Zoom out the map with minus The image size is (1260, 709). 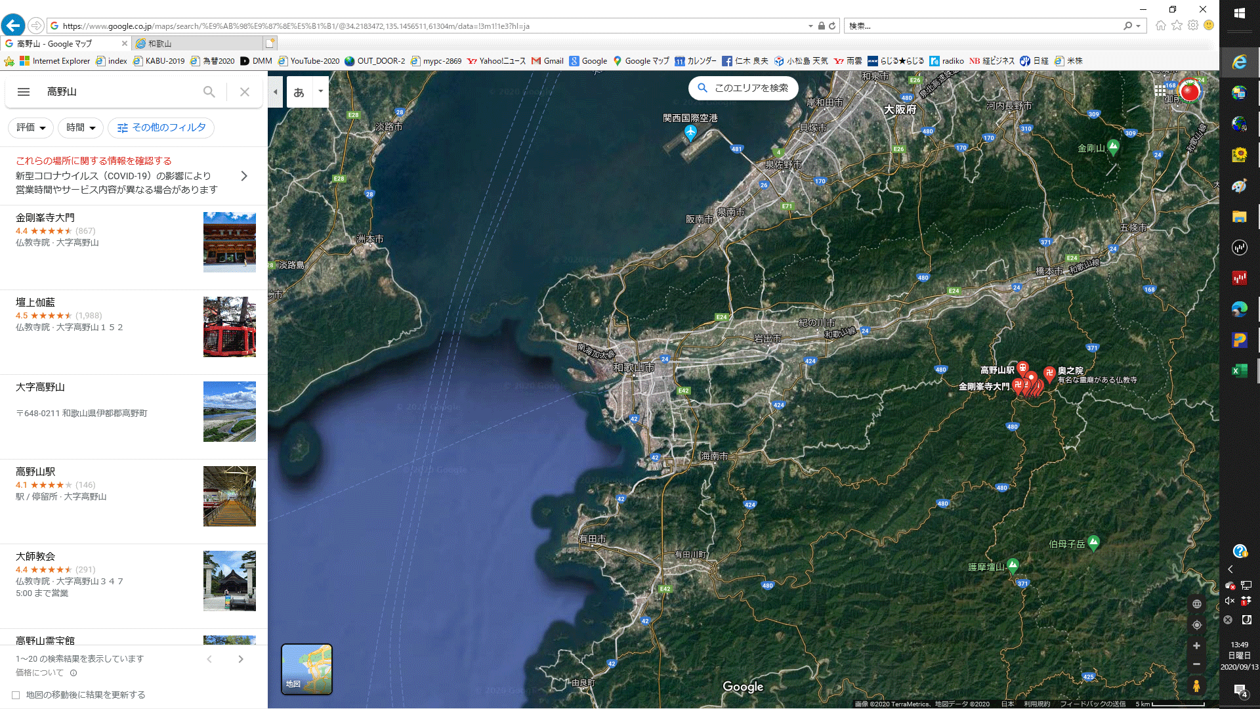click(1197, 664)
